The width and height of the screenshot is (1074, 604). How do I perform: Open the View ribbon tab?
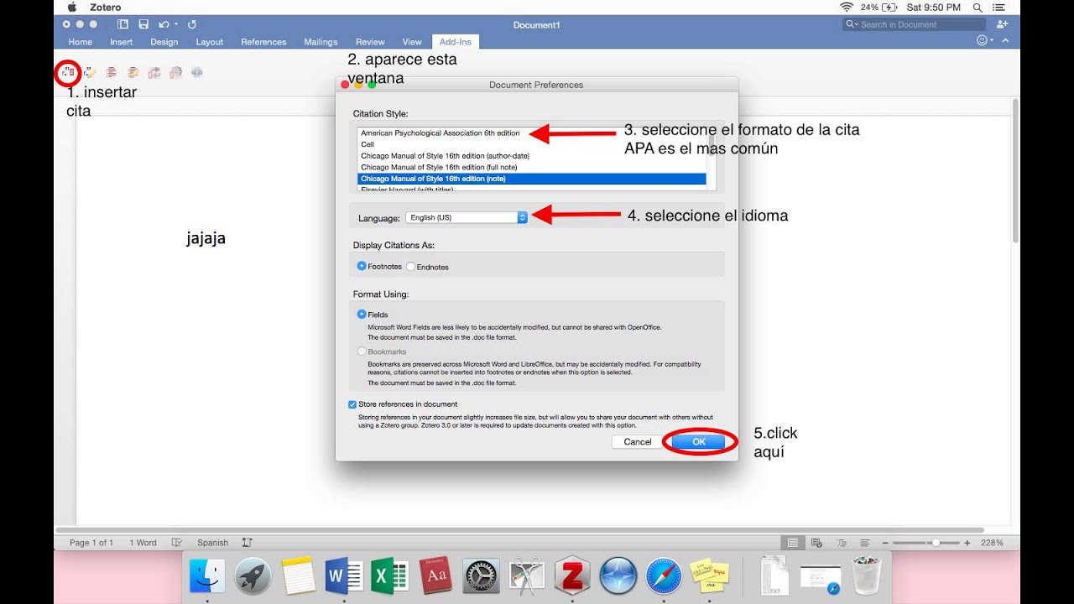pos(412,42)
